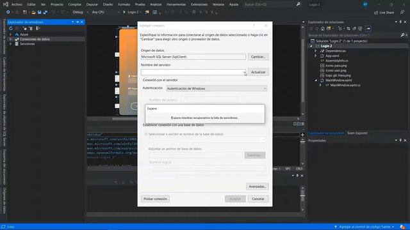The image size is (410, 230).
Task: Click the Visual Studio logo icon
Action: pos(5,4)
